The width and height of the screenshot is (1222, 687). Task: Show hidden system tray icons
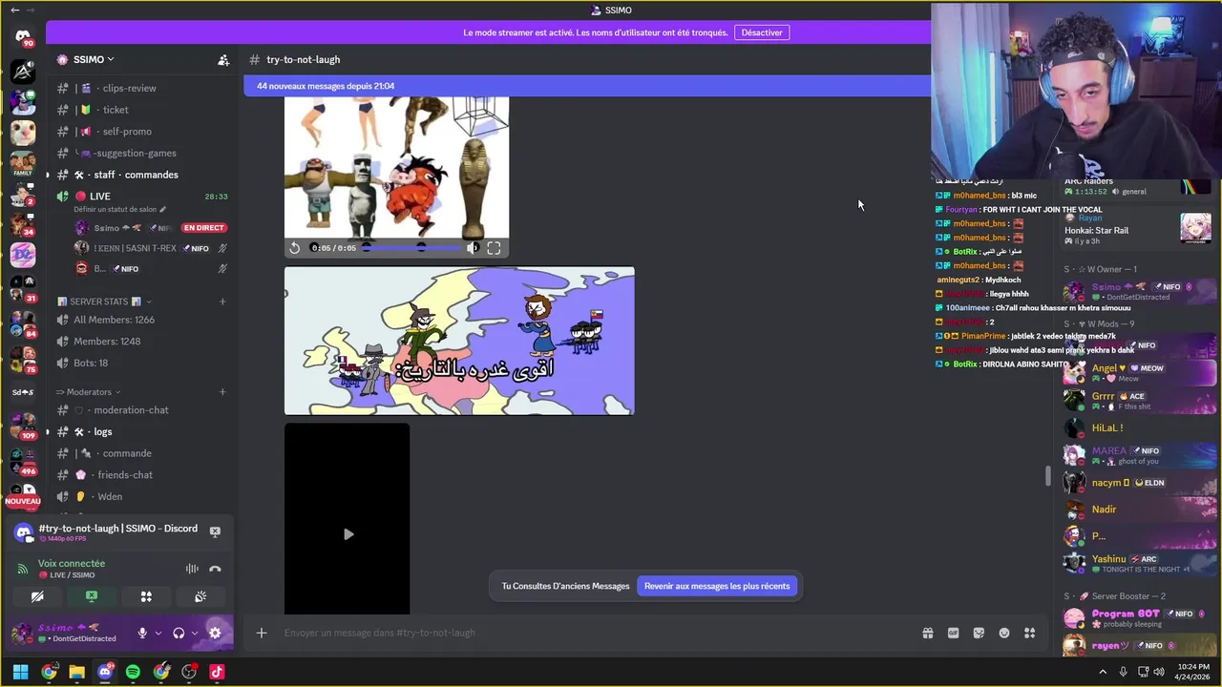(1103, 672)
